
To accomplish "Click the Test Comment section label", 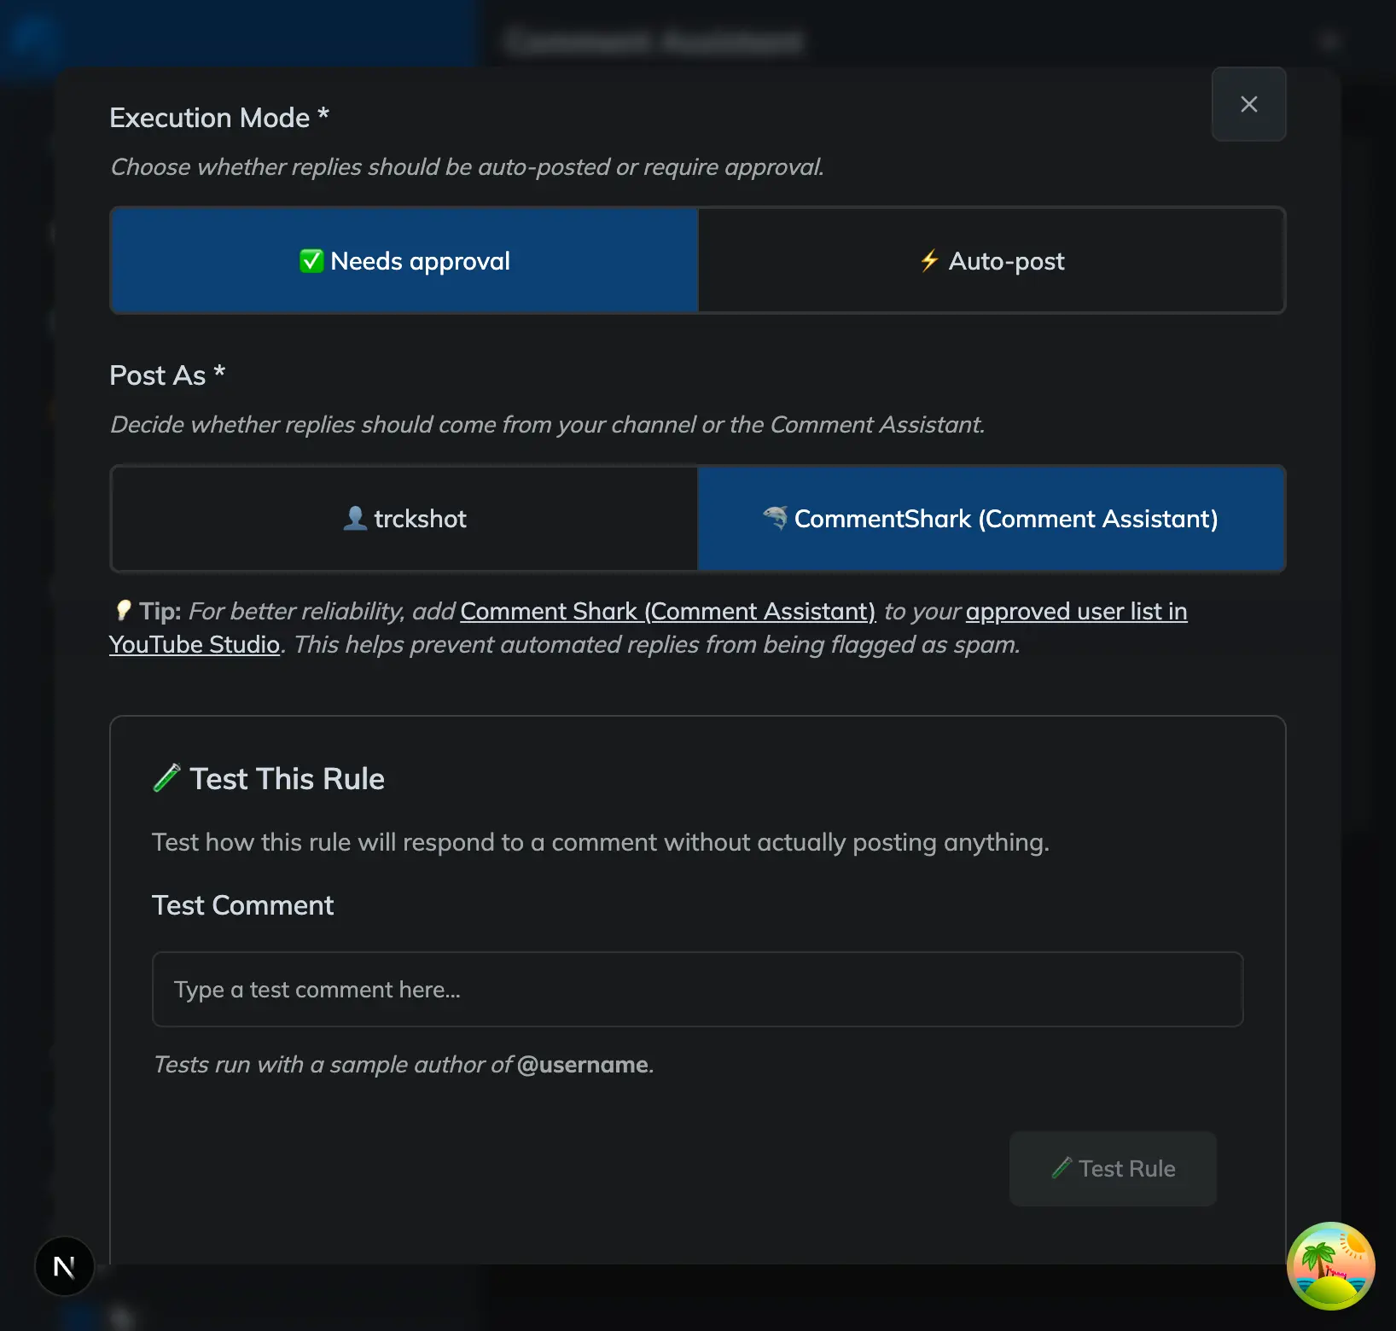I will 242,905.
